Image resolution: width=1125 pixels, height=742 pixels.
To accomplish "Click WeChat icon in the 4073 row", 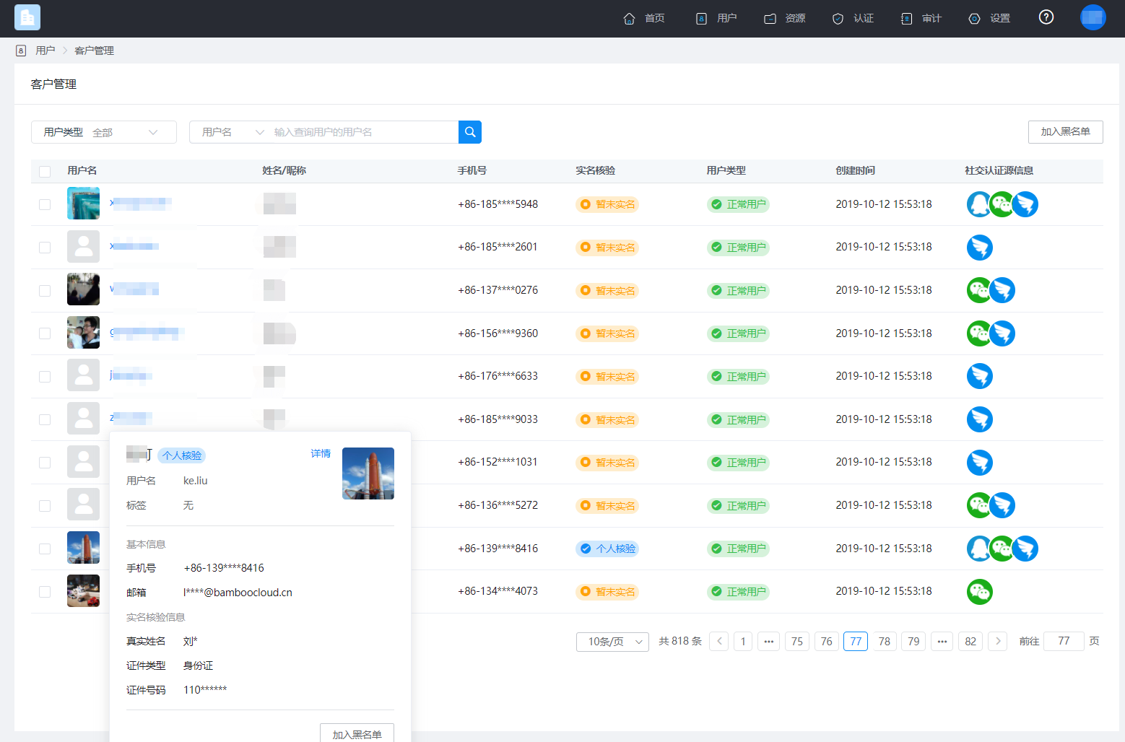I will pyautogui.click(x=980, y=592).
